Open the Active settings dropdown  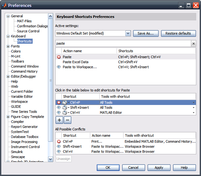tap(128, 33)
